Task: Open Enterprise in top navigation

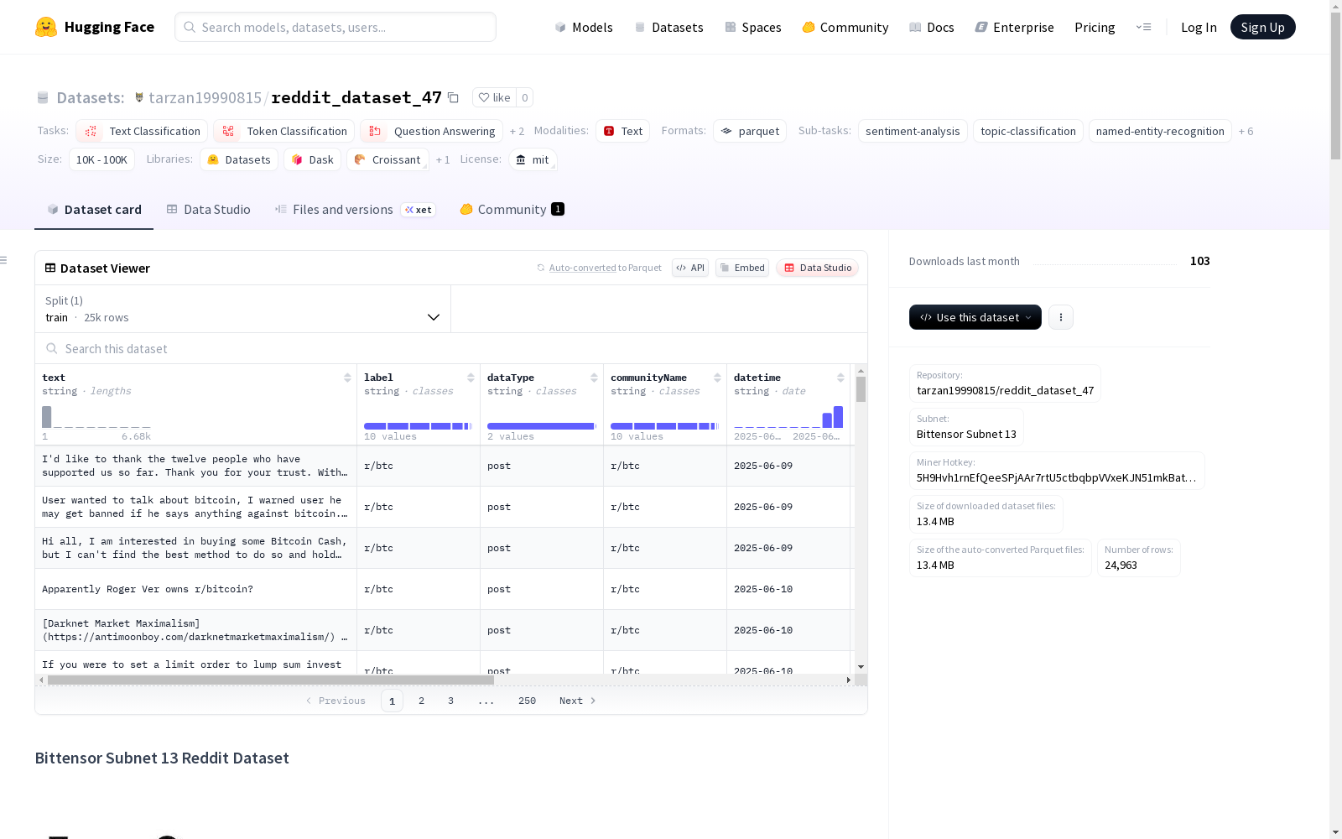Action: point(1015,27)
